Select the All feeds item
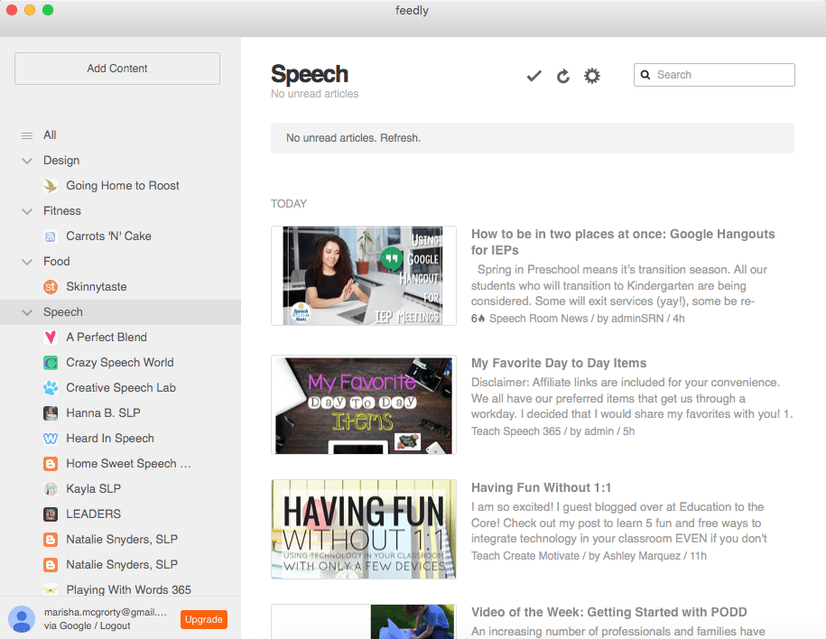Screen dimensions: 826x639 point(50,135)
